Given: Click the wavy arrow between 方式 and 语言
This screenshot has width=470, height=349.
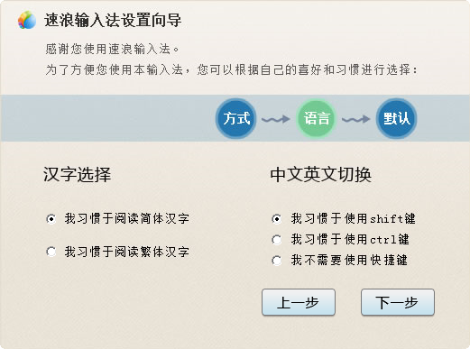Looking at the screenshot, I should (x=276, y=119).
